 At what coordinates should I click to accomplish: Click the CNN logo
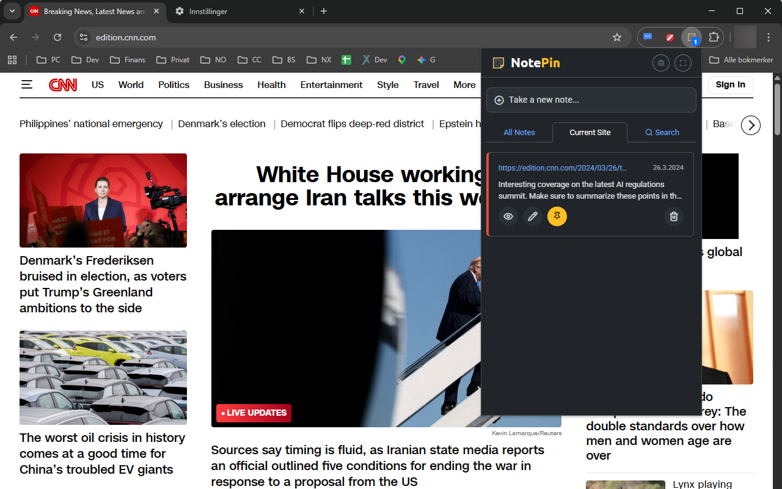tap(63, 84)
